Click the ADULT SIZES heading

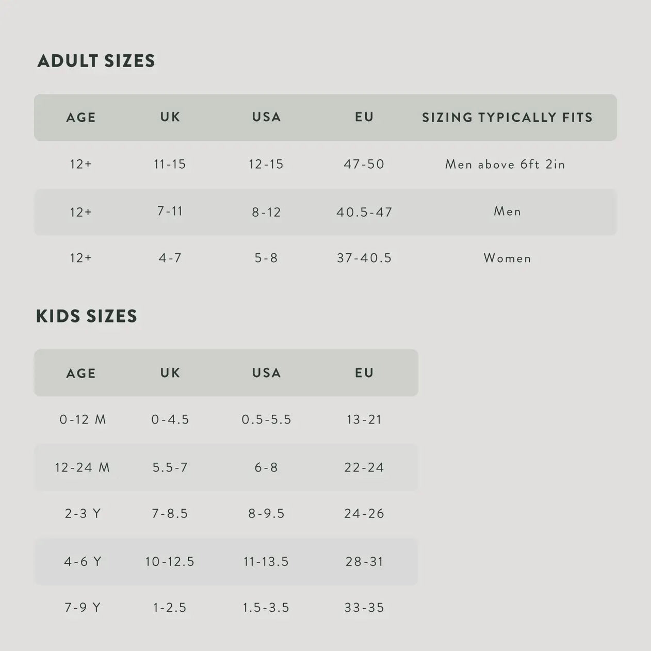pos(96,61)
